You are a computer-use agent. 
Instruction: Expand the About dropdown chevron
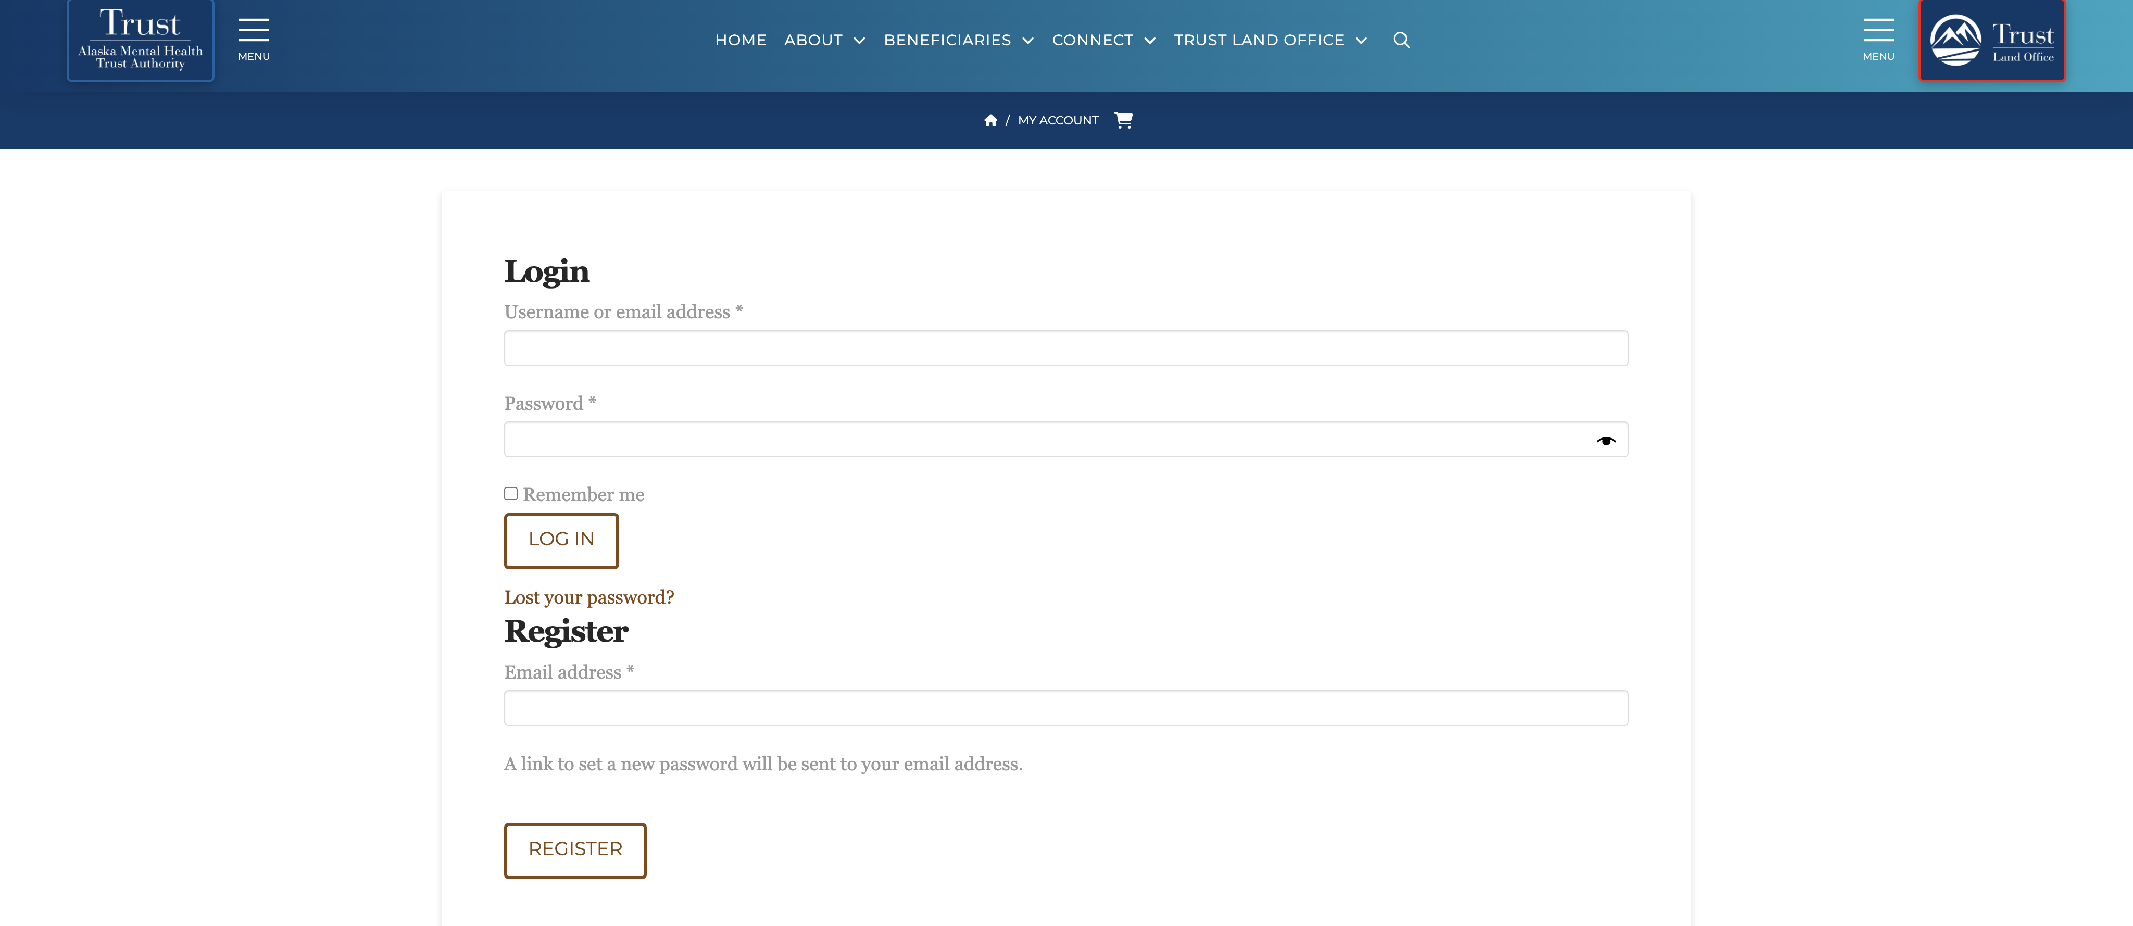point(859,41)
